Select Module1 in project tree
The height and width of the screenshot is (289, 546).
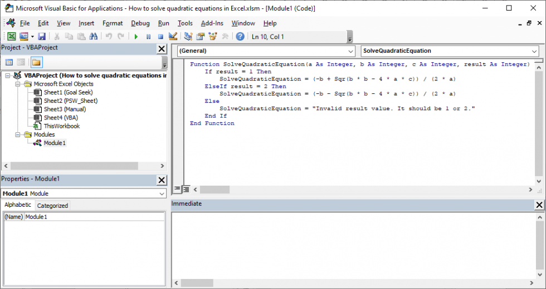(x=55, y=143)
